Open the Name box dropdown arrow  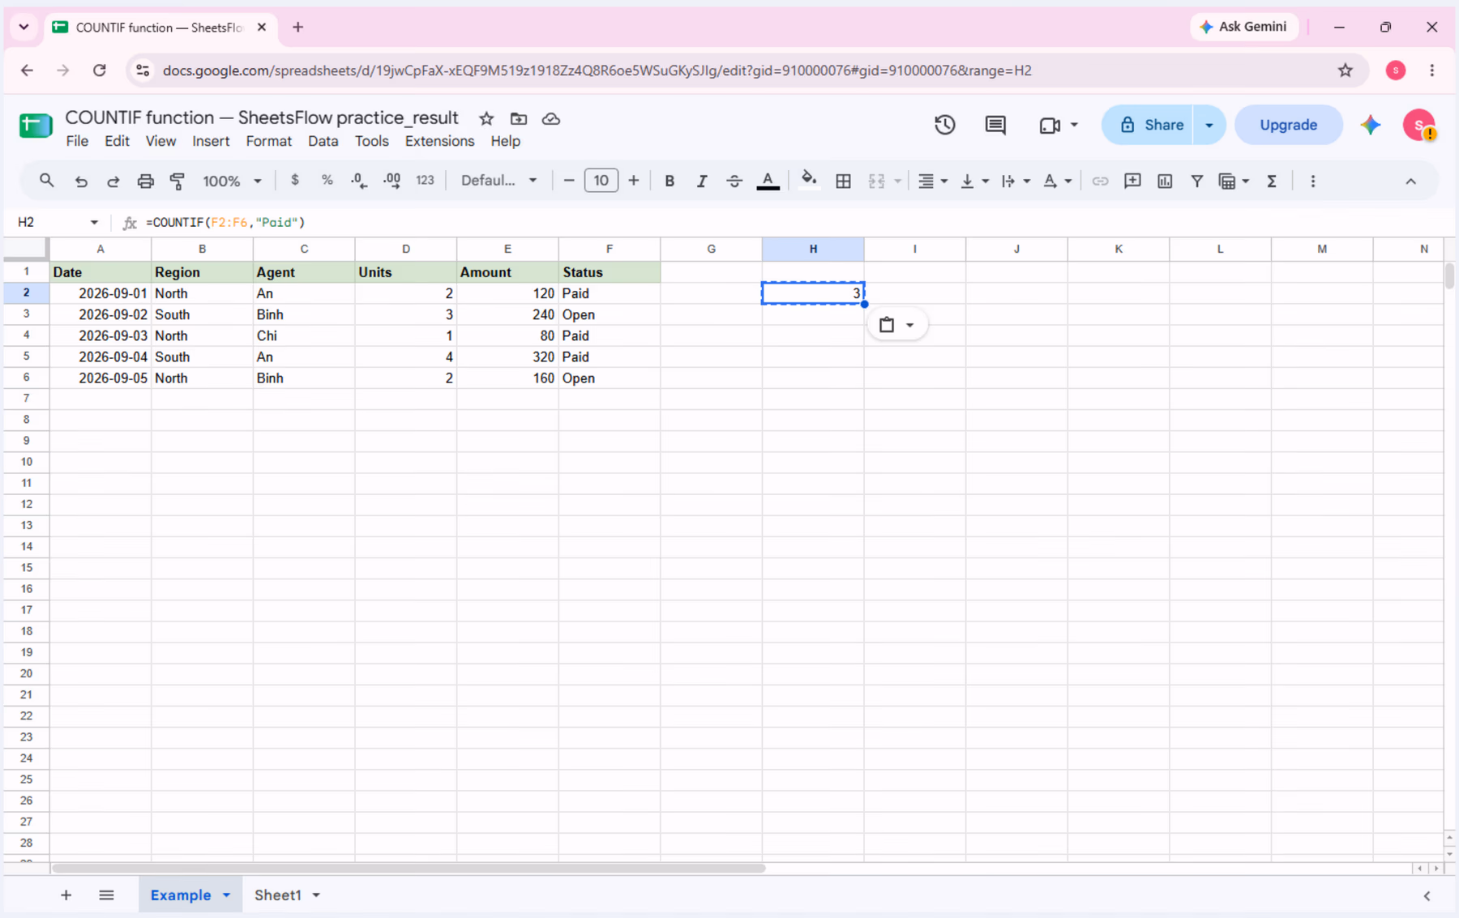coord(94,222)
